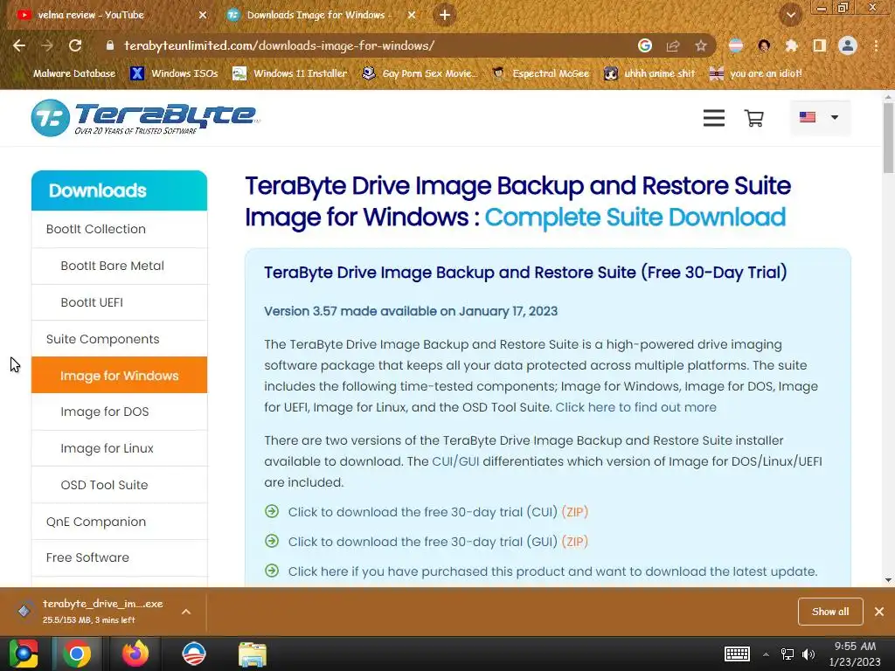Select Image for Linux in the sidebar
This screenshot has height=671, width=895.
point(119,448)
